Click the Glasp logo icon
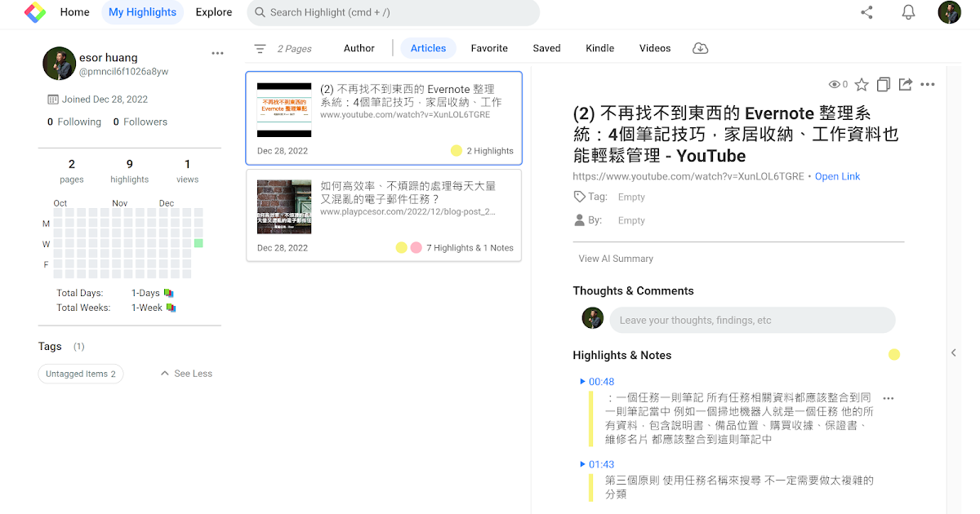This screenshot has height=514, width=980. click(x=35, y=12)
